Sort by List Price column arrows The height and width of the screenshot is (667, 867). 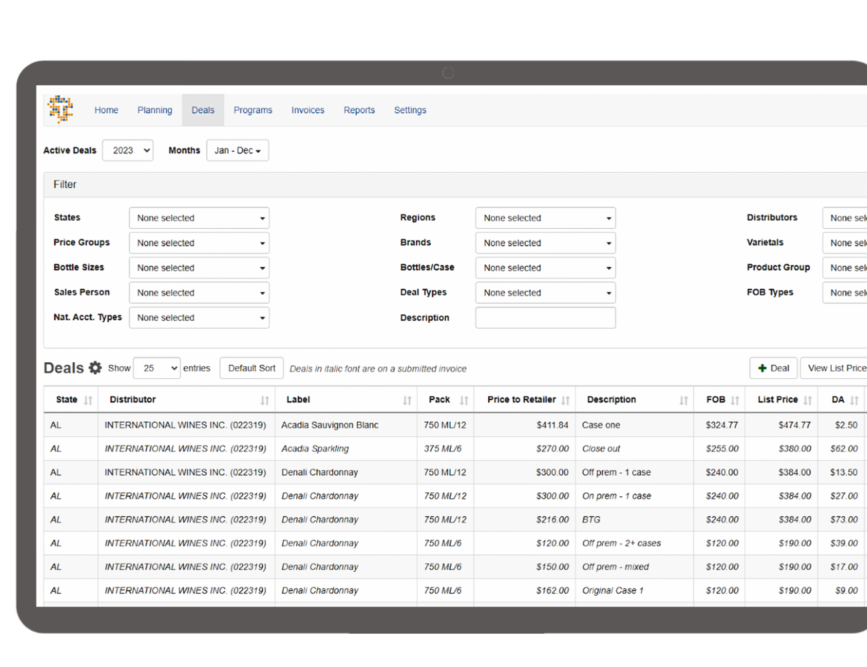pyautogui.click(x=808, y=400)
